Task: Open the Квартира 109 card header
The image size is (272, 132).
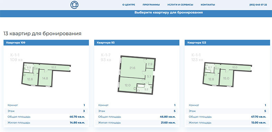Action: click(46, 43)
